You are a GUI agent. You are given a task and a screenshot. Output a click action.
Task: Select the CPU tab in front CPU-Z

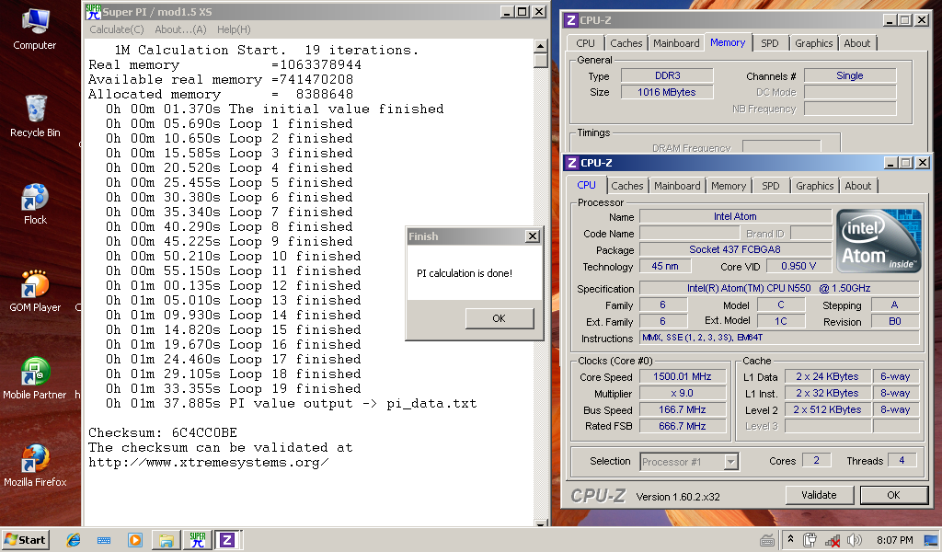[x=586, y=185]
